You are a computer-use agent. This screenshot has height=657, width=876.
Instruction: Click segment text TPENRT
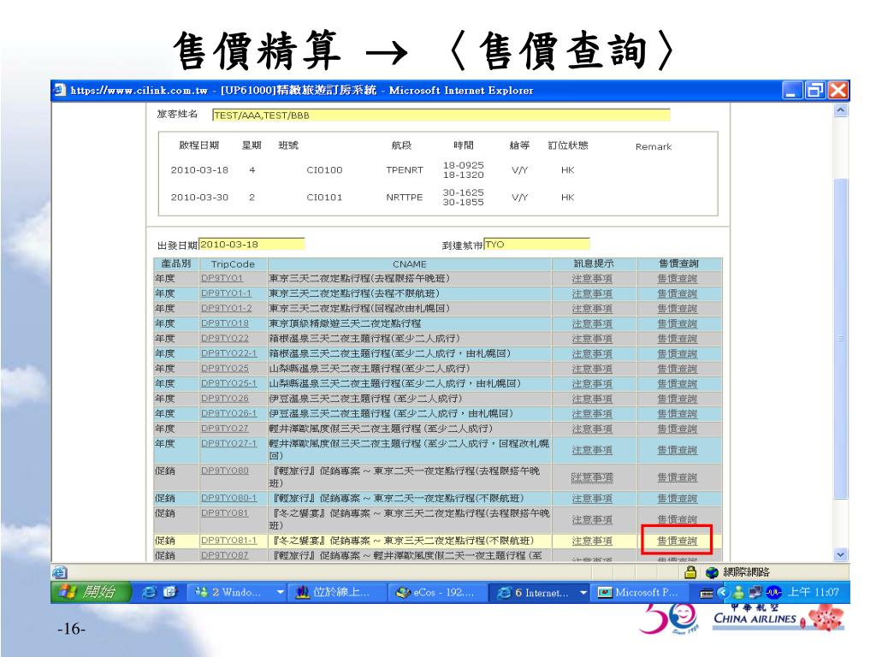[x=405, y=170]
